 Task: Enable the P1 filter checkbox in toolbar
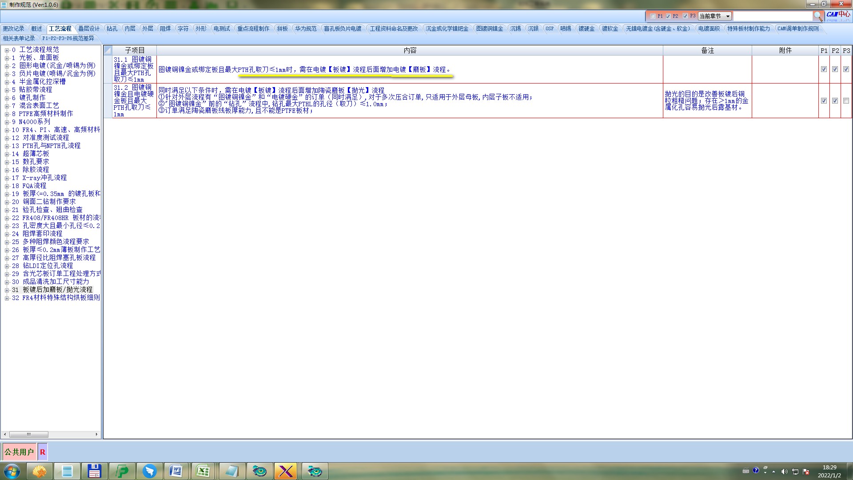point(653,16)
